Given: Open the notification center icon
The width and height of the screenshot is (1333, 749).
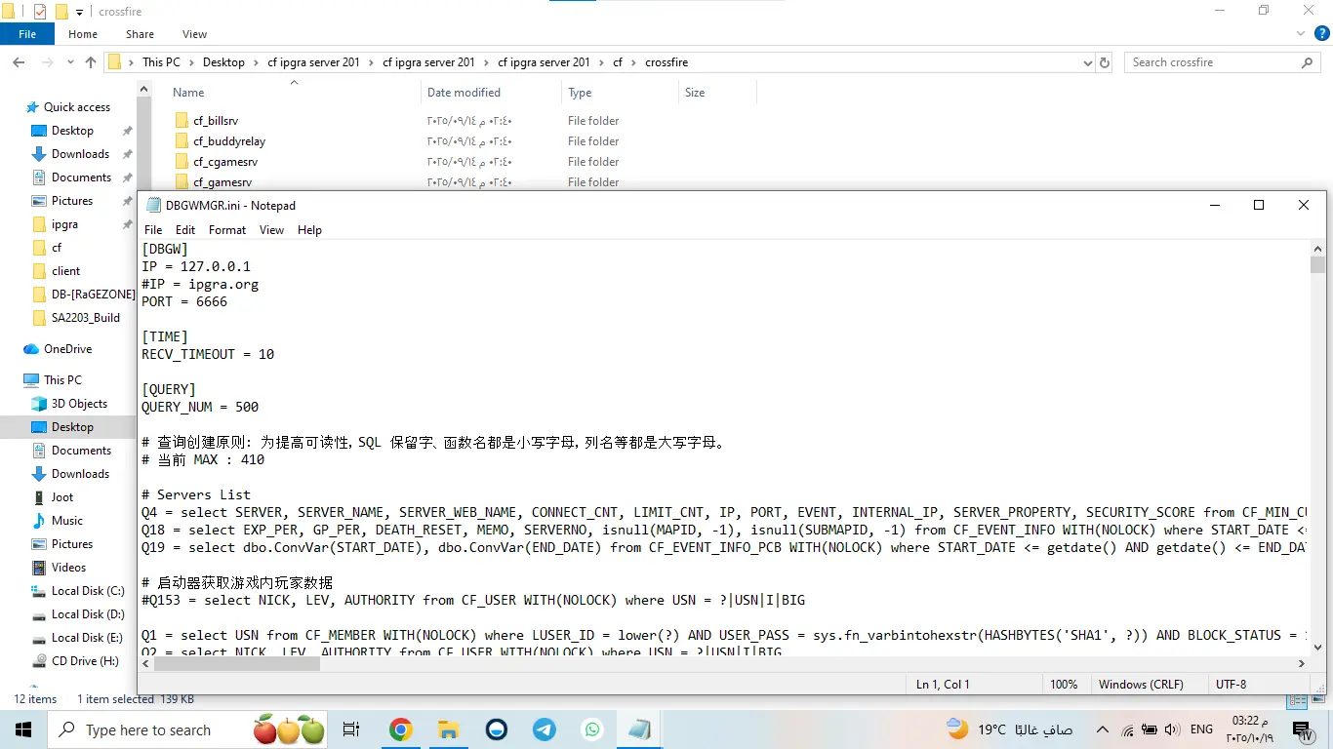Looking at the screenshot, I should point(1301,729).
